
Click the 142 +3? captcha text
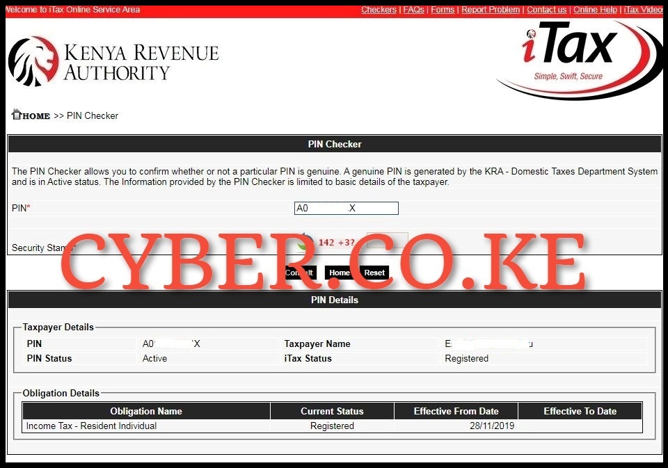[x=336, y=242]
